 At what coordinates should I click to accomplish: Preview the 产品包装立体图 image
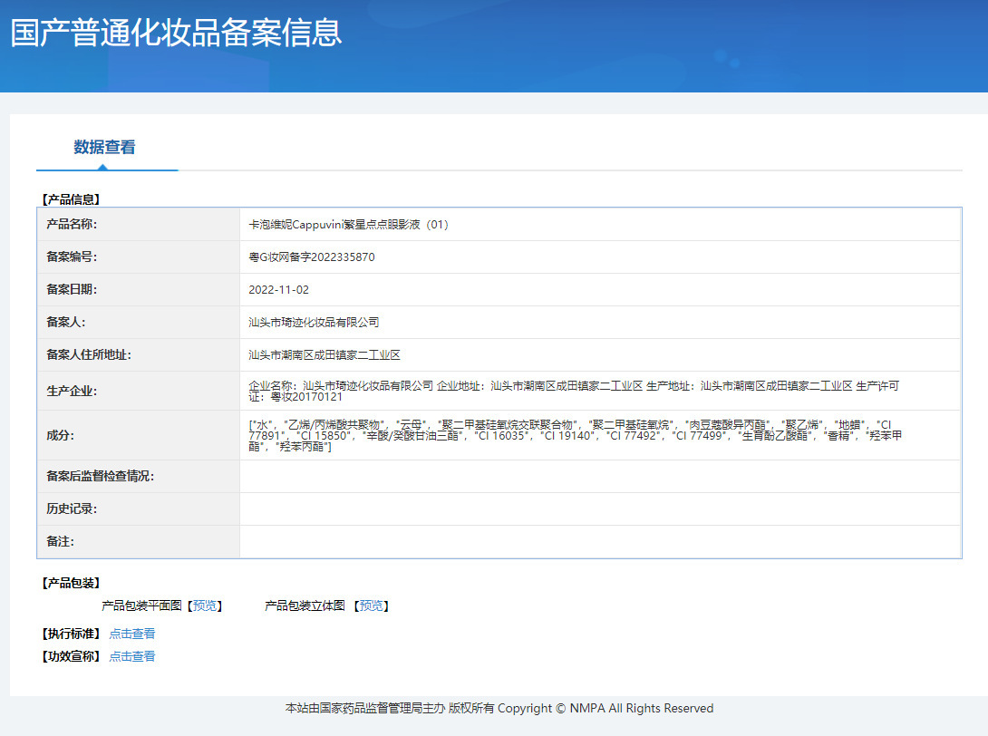[371, 605]
